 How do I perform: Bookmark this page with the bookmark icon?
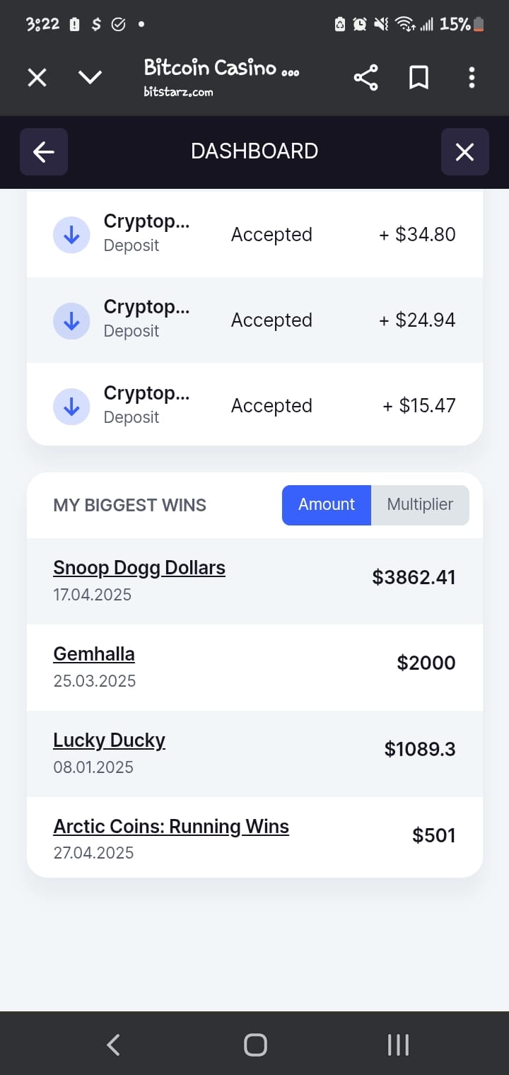click(419, 78)
